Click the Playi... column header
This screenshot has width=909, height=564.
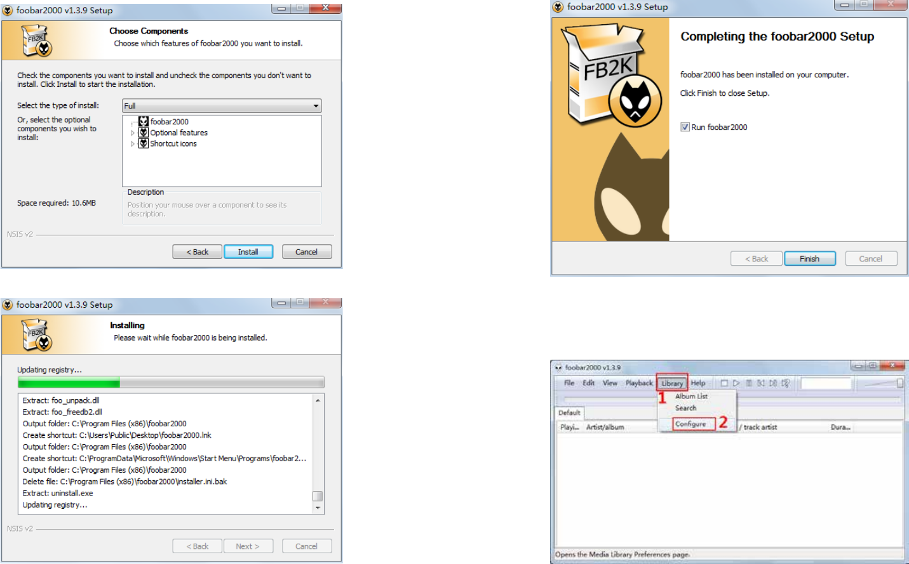coord(570,427)
